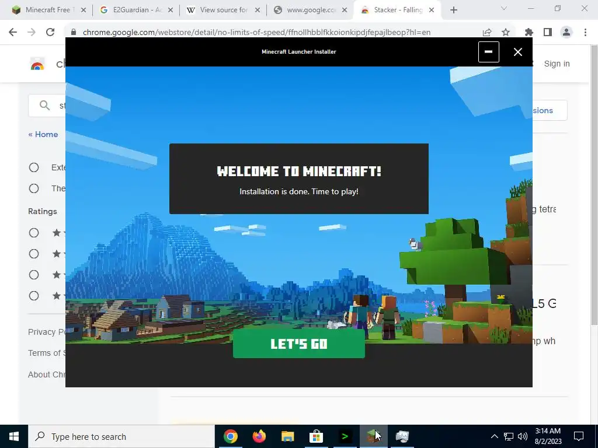Open the Chrome three-dot menu
598x448 pixels.
tap(585, 33)
